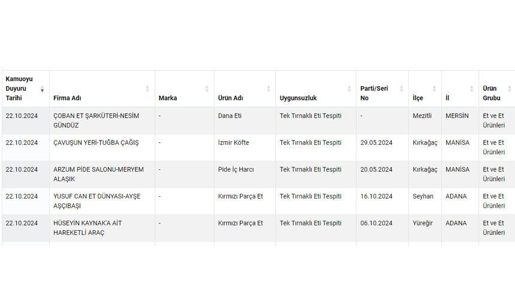This screenshot has height=302, width=515.
Task: Click the İl column sort arrows
Action: pyautogui.click(x=471, y=89)
